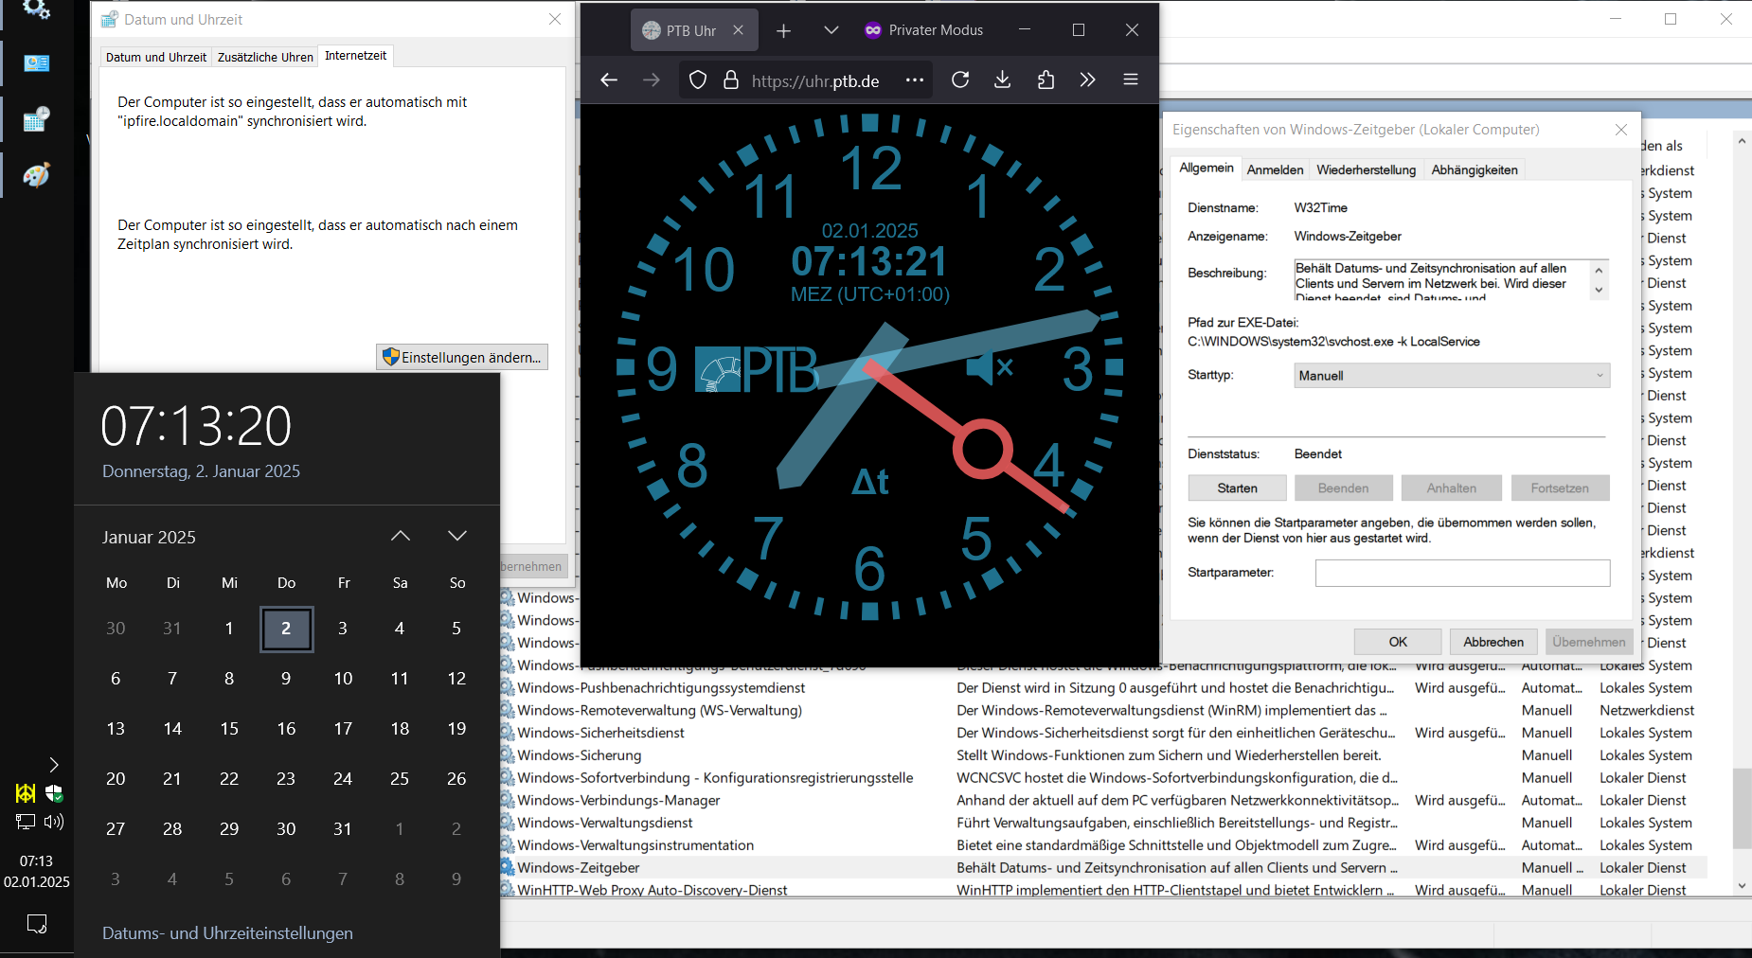Open the Starttyp dropdown set to Manuell
This screenshot has width=1752, height=958.
[1452, 376]
